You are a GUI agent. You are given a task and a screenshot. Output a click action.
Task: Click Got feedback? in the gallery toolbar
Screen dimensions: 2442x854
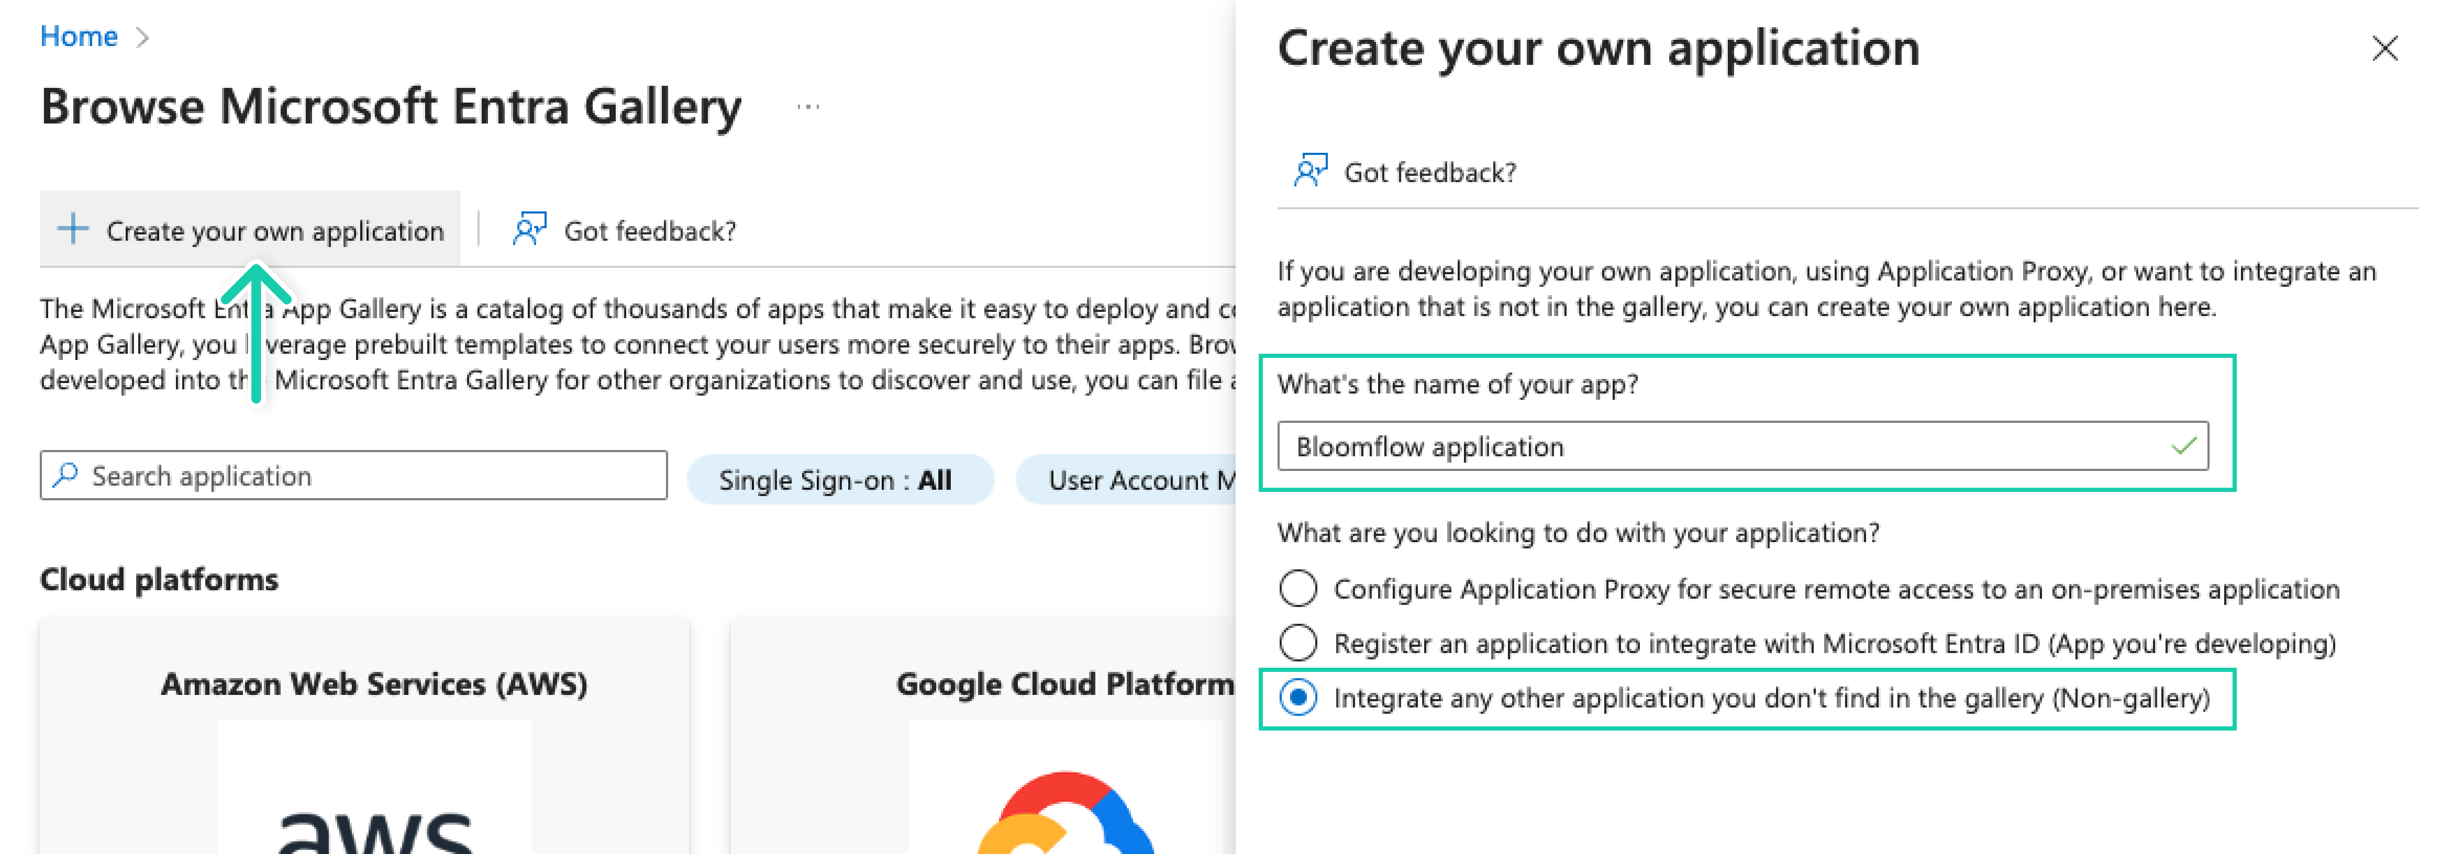click(x=649, y=230)
